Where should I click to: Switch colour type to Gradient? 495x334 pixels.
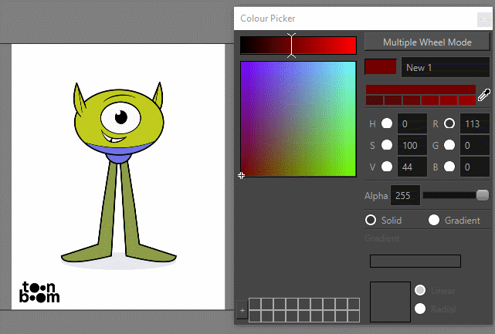pyautogui.click(x=434, y=220)
